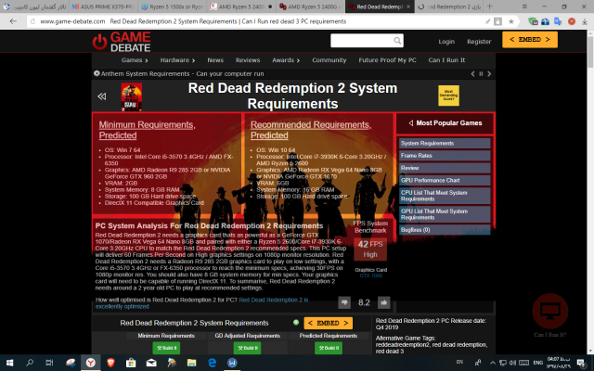Open Microsoft Store from taskbar

131,363
